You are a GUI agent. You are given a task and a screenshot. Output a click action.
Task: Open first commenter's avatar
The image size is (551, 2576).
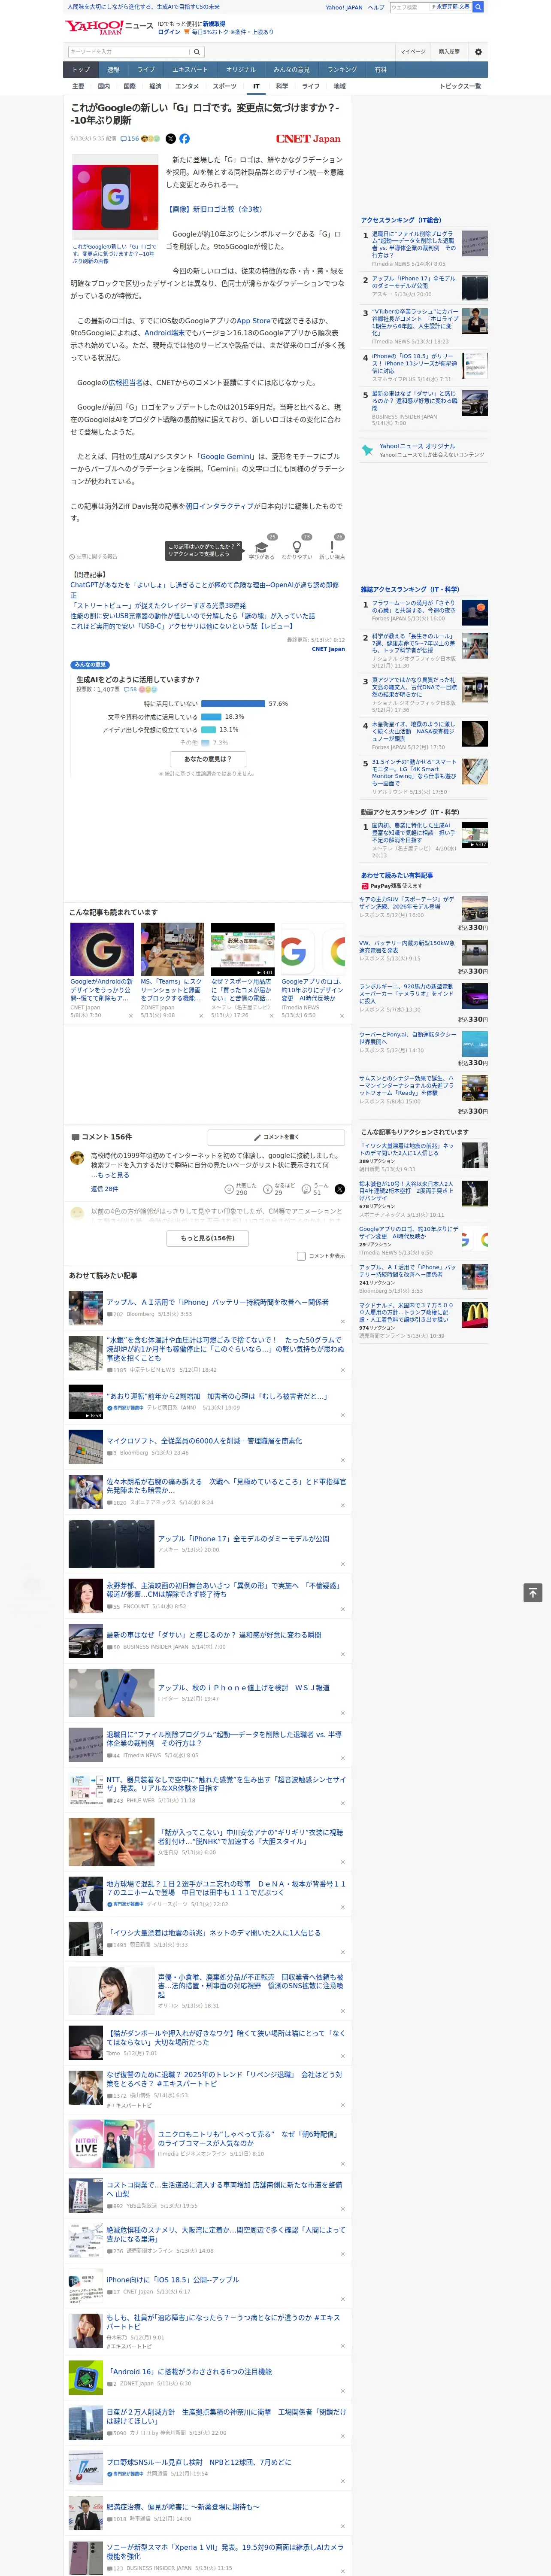point(77,1158)
